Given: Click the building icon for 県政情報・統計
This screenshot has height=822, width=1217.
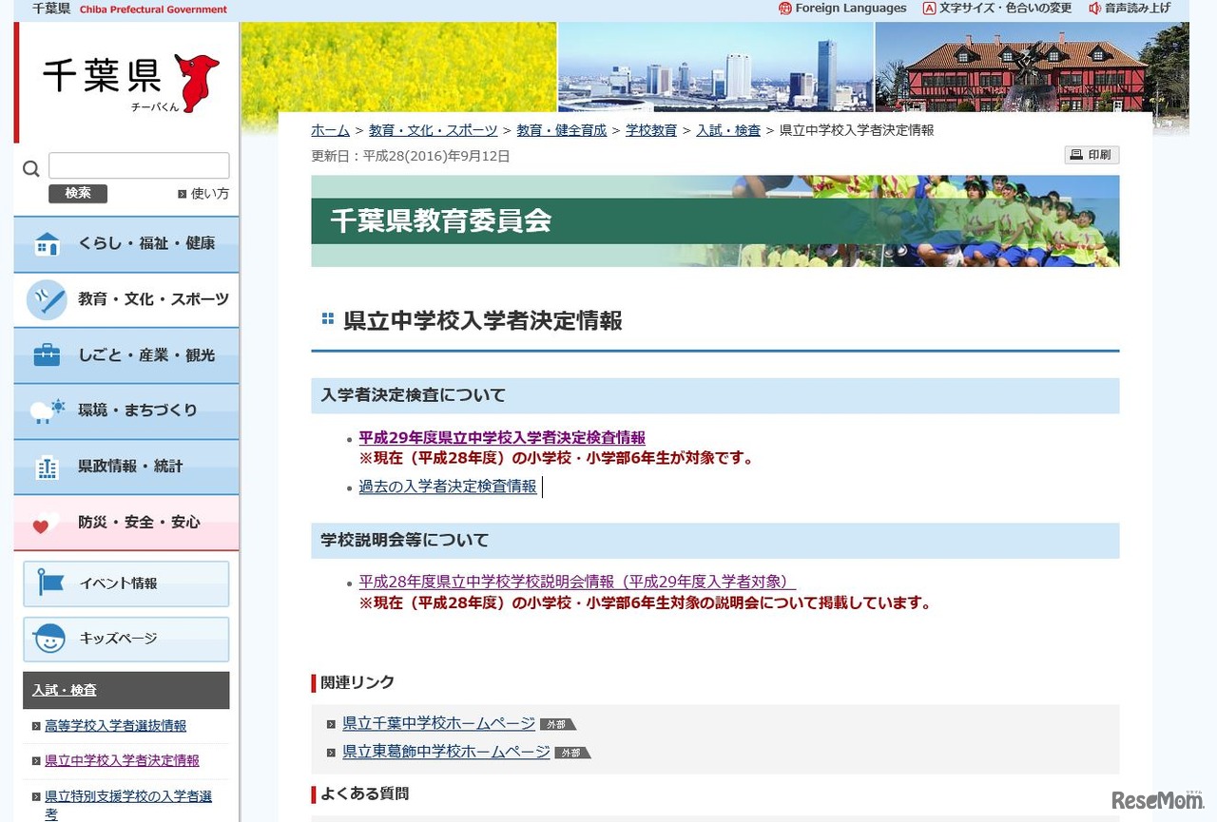Looking at the screenshot, I should 47,466.
